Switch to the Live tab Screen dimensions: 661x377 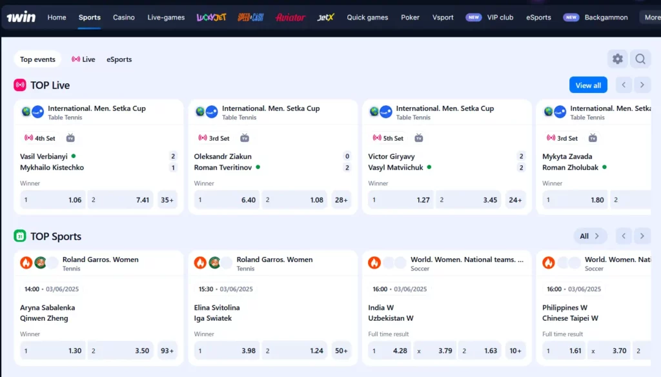[83, 59]
